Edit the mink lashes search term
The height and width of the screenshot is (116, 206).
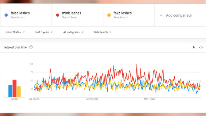[x=71, y=13]
